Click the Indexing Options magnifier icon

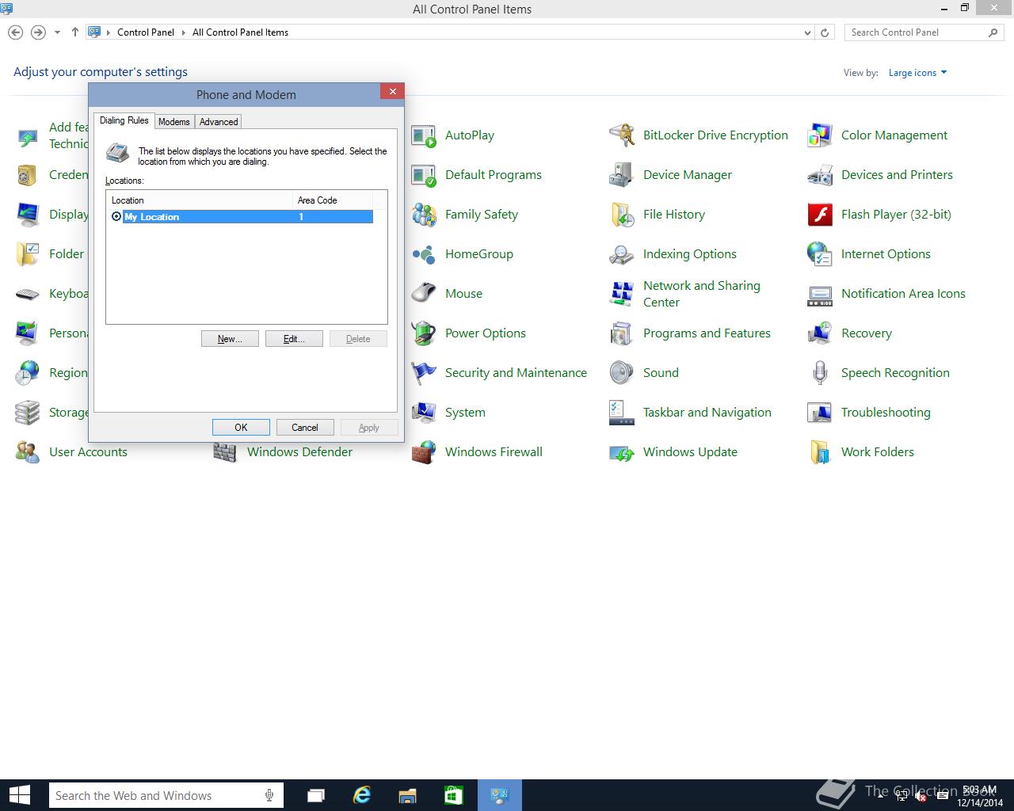[x=622, y=255]
